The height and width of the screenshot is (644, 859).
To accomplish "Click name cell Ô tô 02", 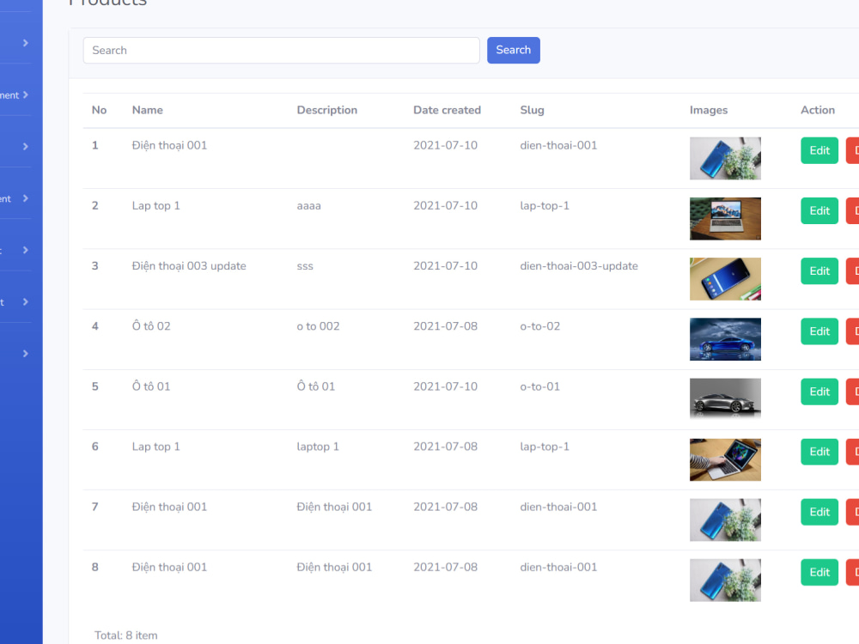I will pyautogui.click(x=151, y=326).
